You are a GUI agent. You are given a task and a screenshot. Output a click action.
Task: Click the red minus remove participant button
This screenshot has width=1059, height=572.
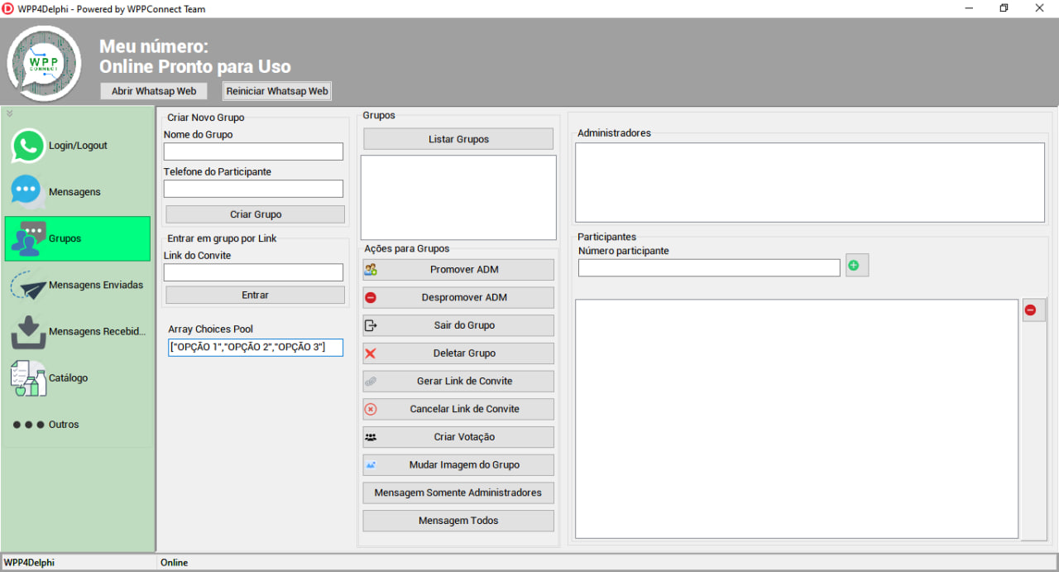1033,310
